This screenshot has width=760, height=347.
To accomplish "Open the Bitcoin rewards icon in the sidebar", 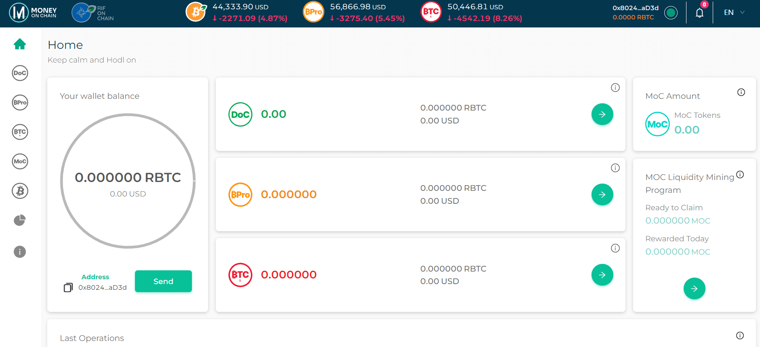I will point(20,191).
